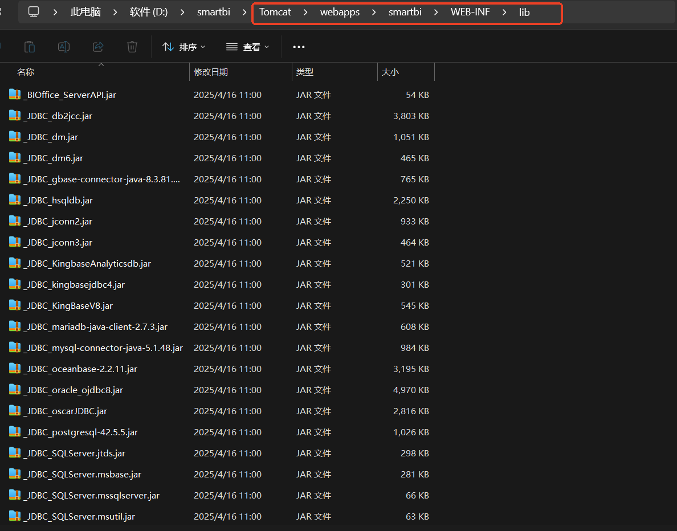
Task: Click file name _JDBC_SQLServer.msbase.jar
Action: 83,475
